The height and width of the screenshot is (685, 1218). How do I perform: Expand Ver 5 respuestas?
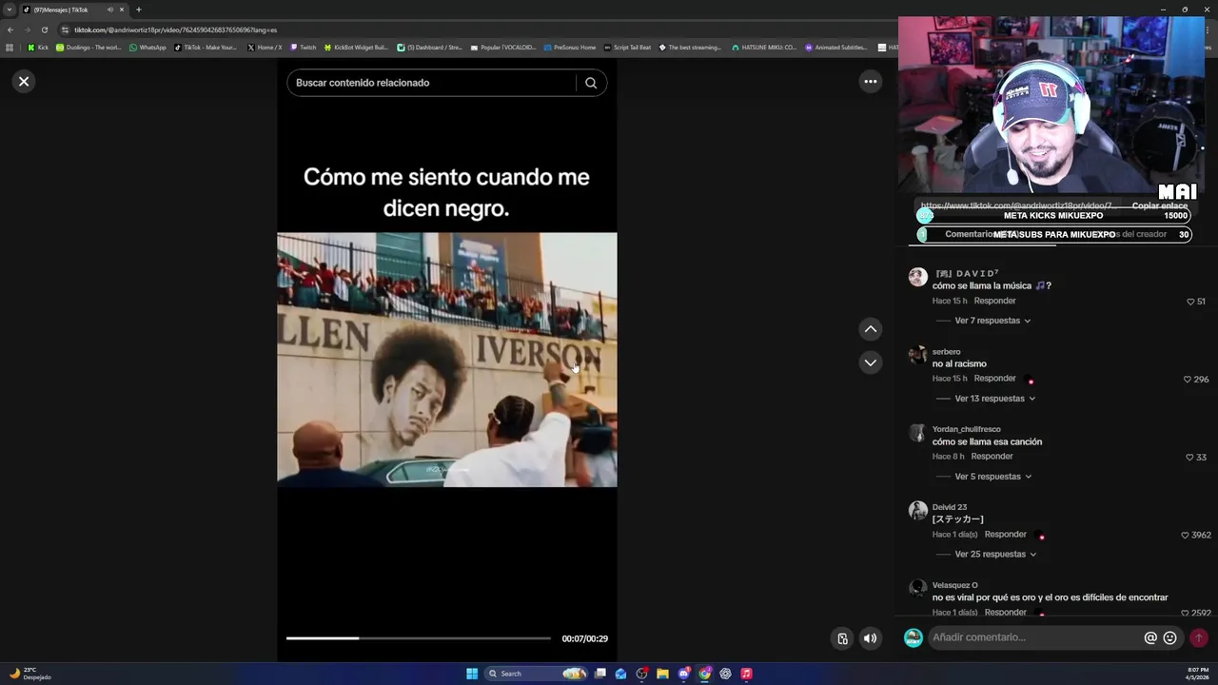(993, 477)
